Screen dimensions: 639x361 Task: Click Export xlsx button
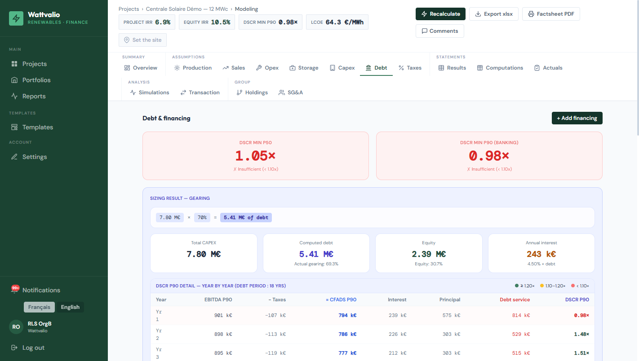(494, 14)
